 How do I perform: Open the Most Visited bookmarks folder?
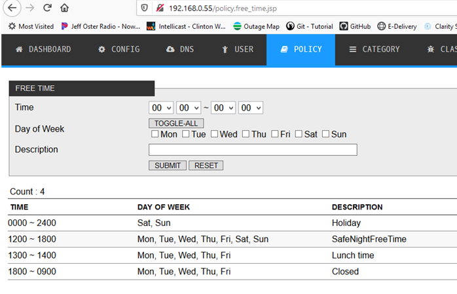tap(31, 26)
